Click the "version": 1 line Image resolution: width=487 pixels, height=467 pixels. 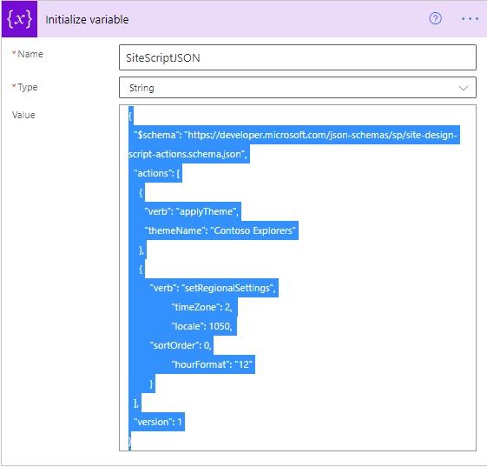(158, 422)
